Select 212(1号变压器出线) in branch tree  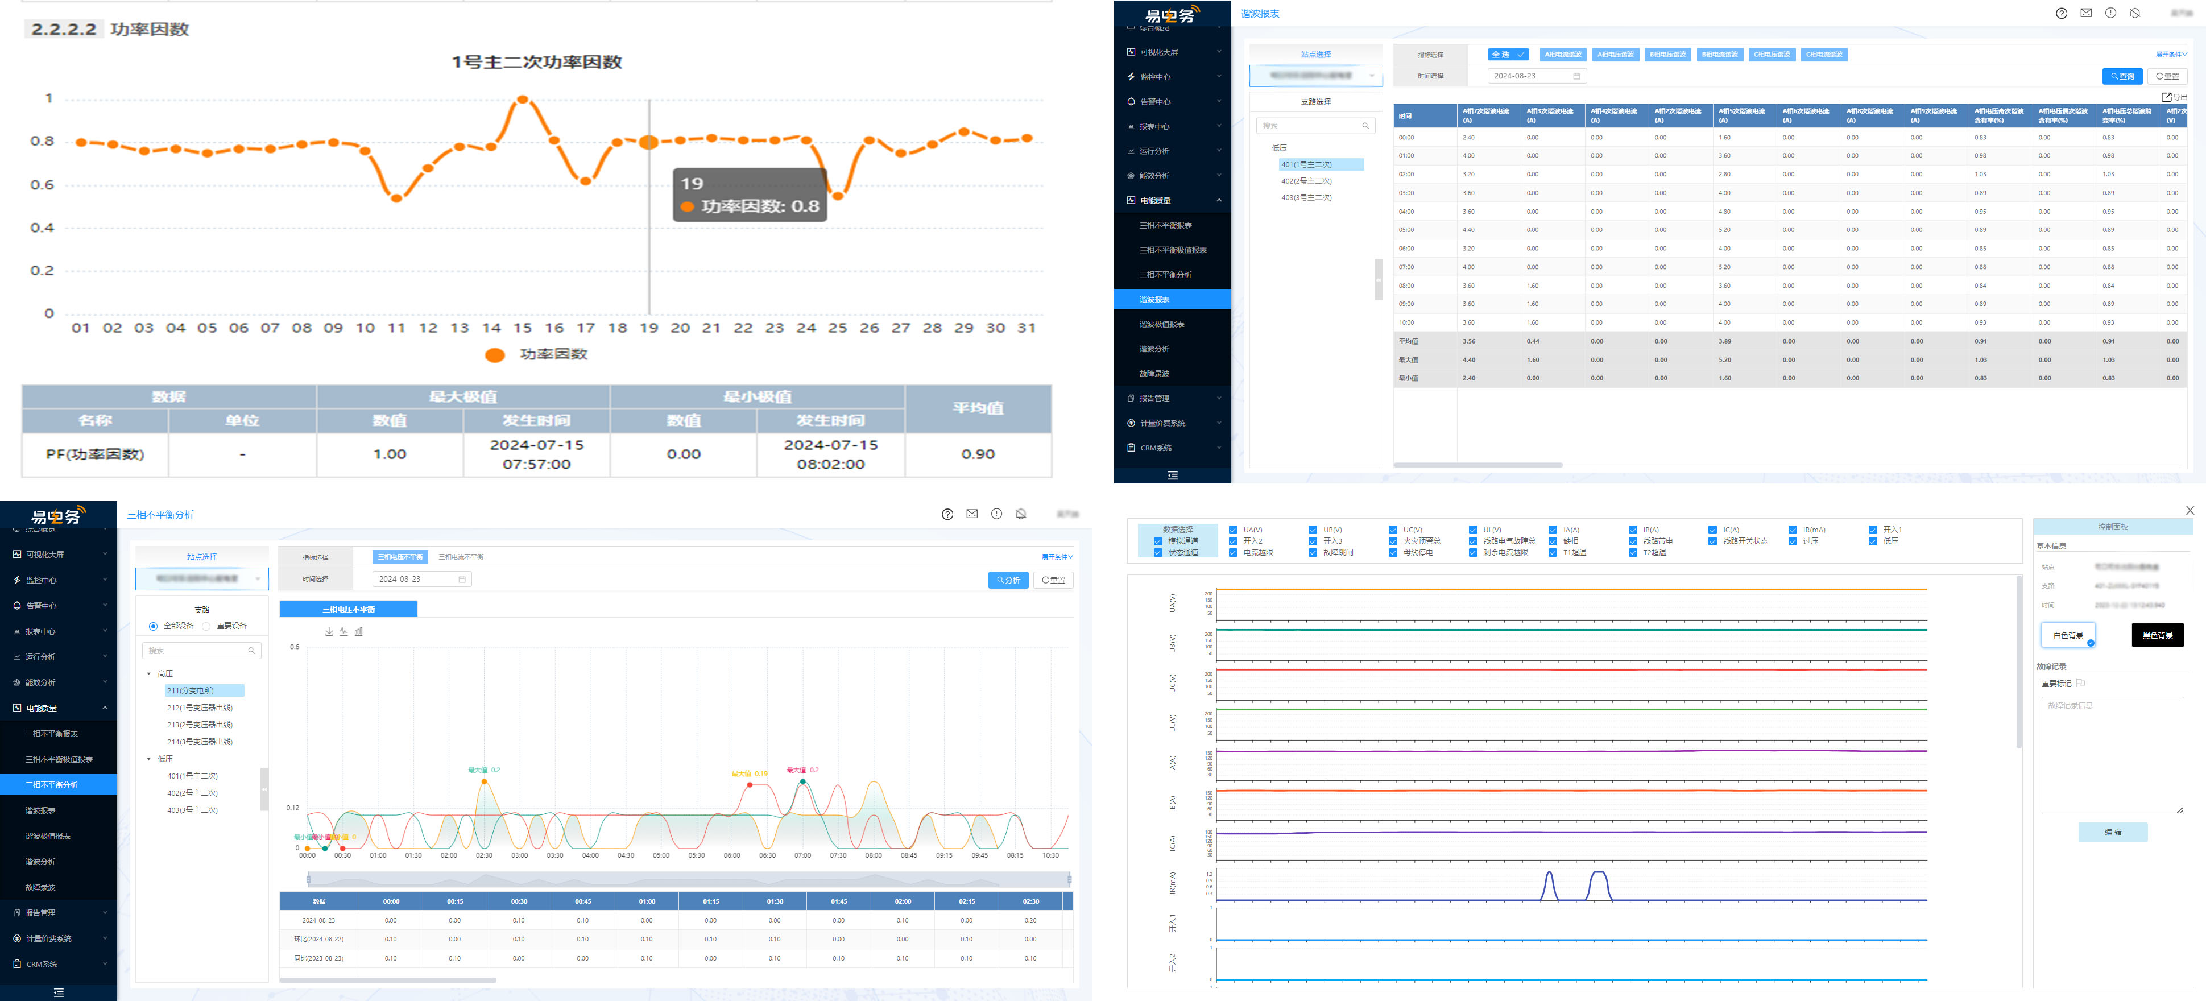point(200,708)
